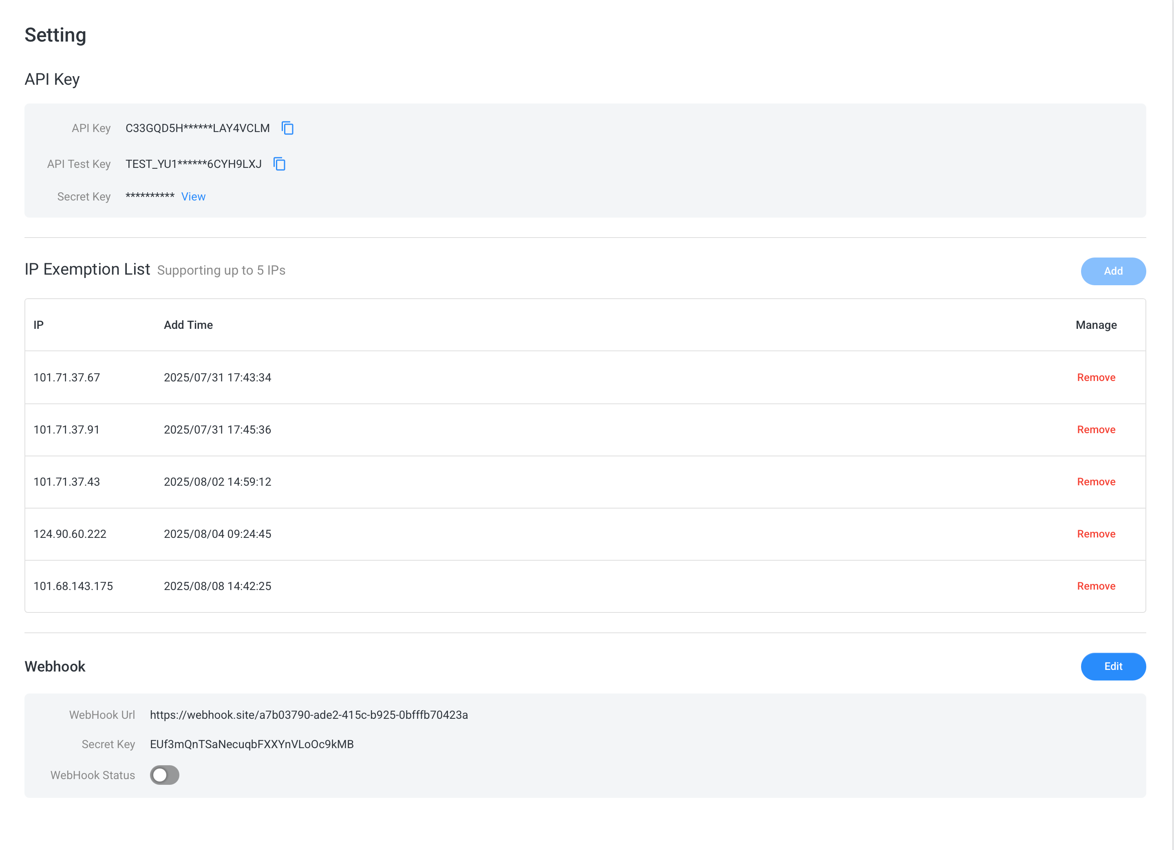
Task: Click the WebHook Url text
Action: (x=309, y=715)
